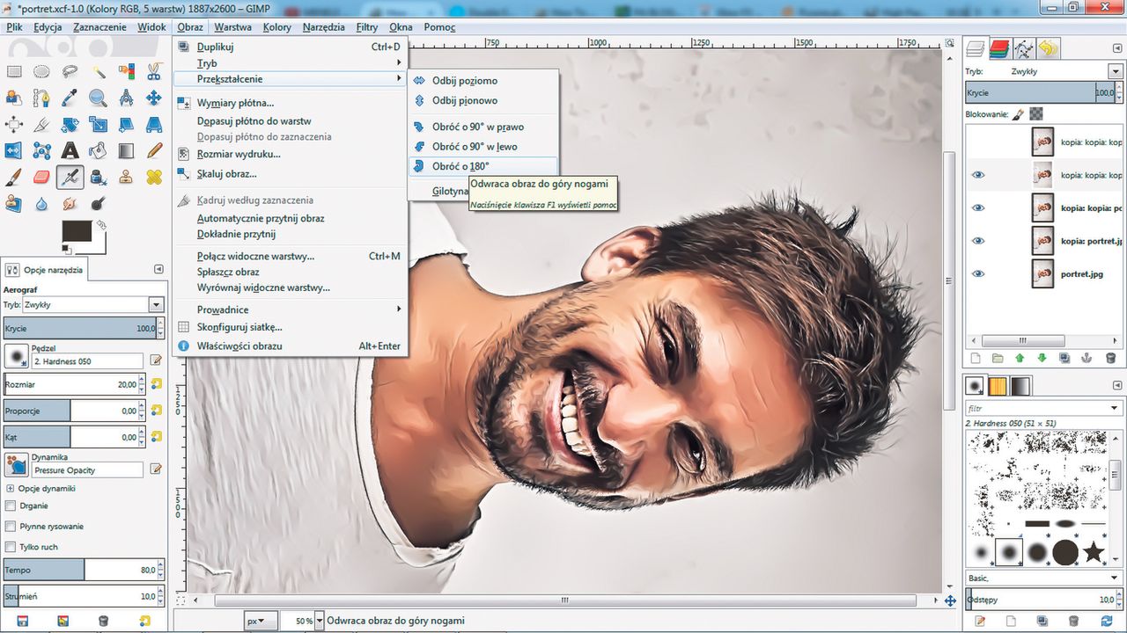1127x633 pixels.
Task: Click the portret.jpg layer thumbnail
Action: click(1043, 273)
